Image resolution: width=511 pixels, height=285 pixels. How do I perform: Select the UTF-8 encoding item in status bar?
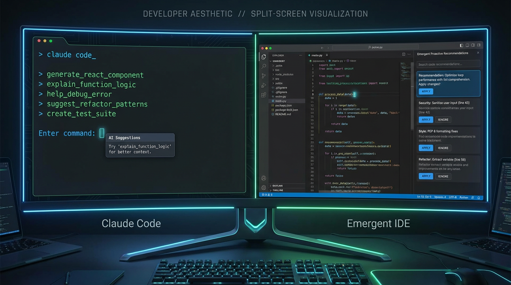[x=453, y=197]
